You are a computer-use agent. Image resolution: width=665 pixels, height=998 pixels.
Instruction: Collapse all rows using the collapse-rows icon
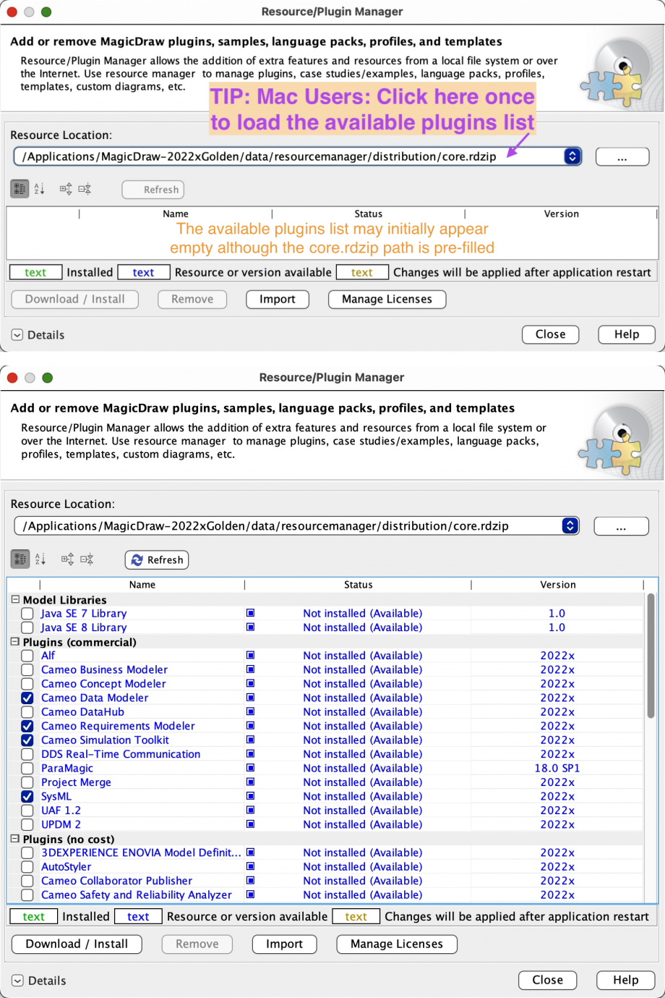coord(85,559)
